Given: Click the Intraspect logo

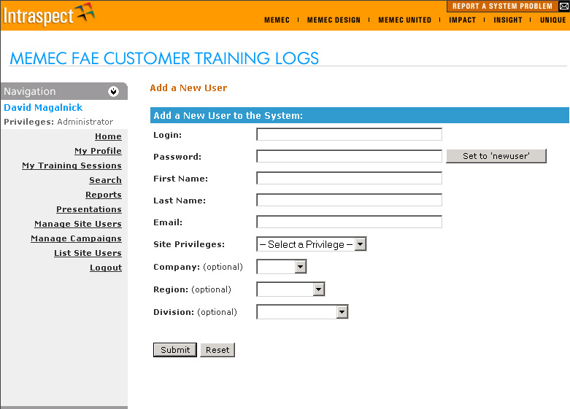Looking at the screenshot, I should 49,15.
